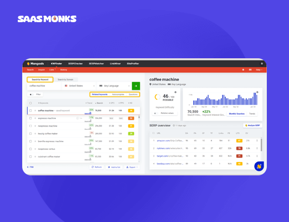Click the Add to list button
This screenshot has width=289, height=222.
click(114, 167)
